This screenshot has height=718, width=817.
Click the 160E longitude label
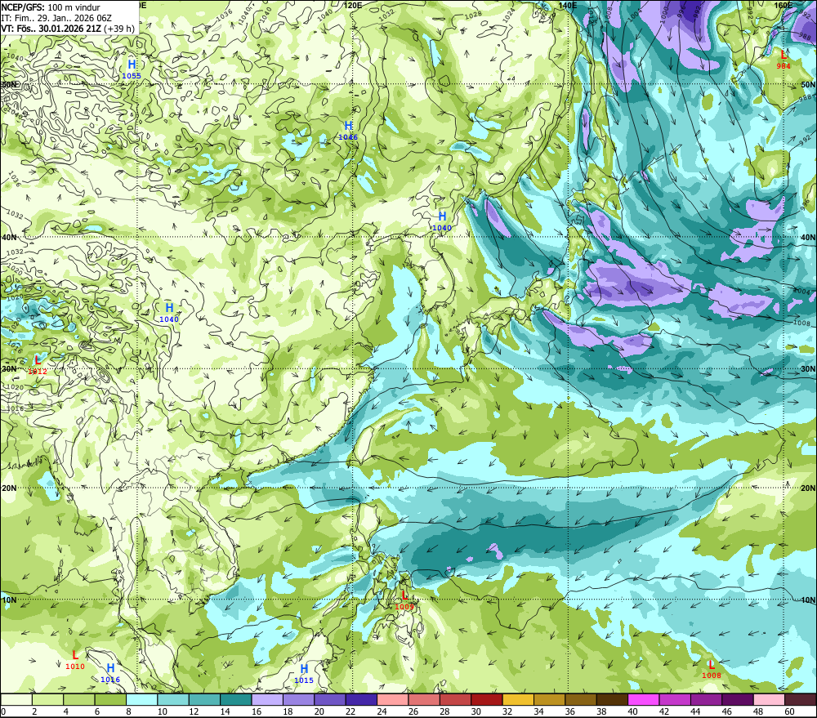tap(784, 5)
